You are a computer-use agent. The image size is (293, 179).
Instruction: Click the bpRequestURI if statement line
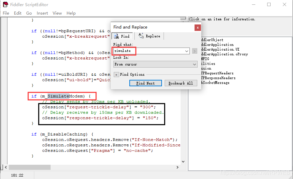click(x=71, y=31)
